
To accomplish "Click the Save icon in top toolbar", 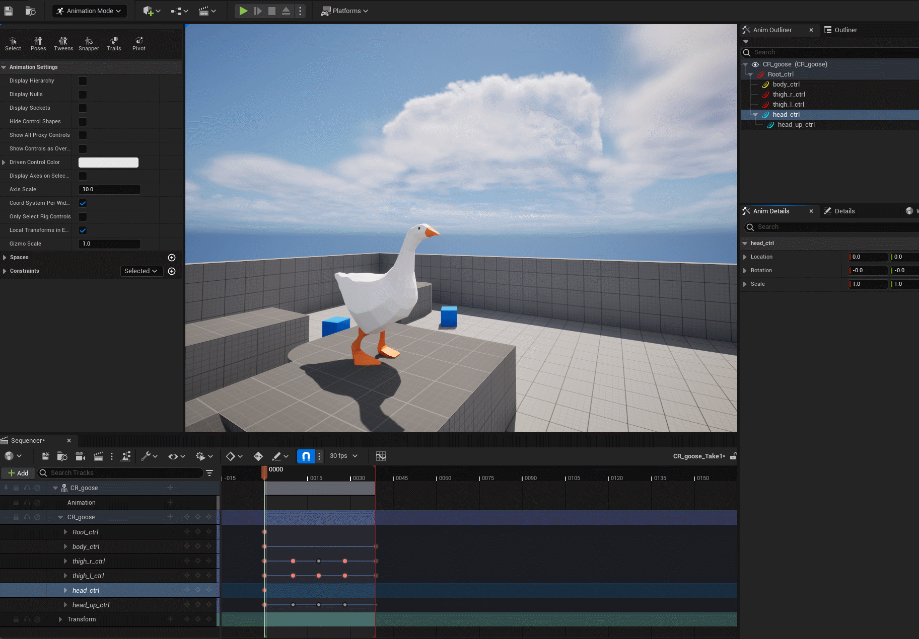I will (9, 11).
